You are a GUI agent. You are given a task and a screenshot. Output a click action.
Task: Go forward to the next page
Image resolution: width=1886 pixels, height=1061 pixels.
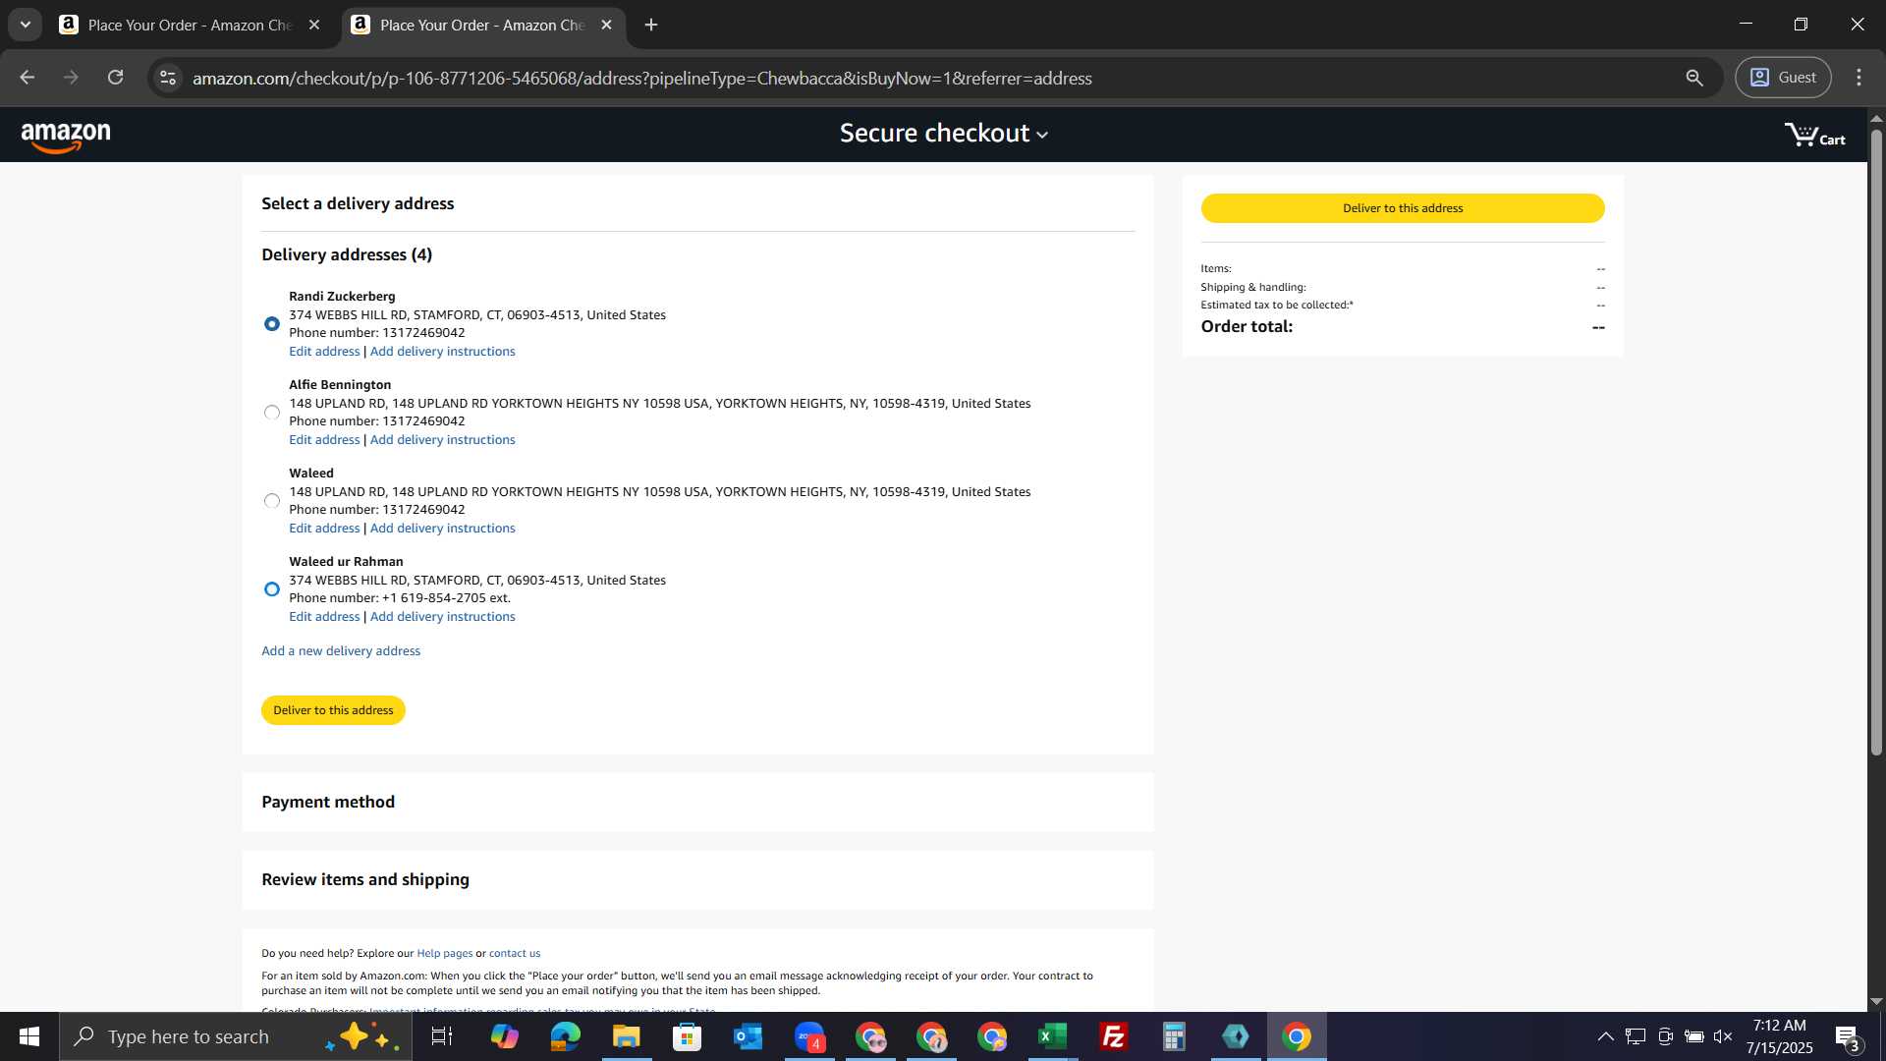71,78
